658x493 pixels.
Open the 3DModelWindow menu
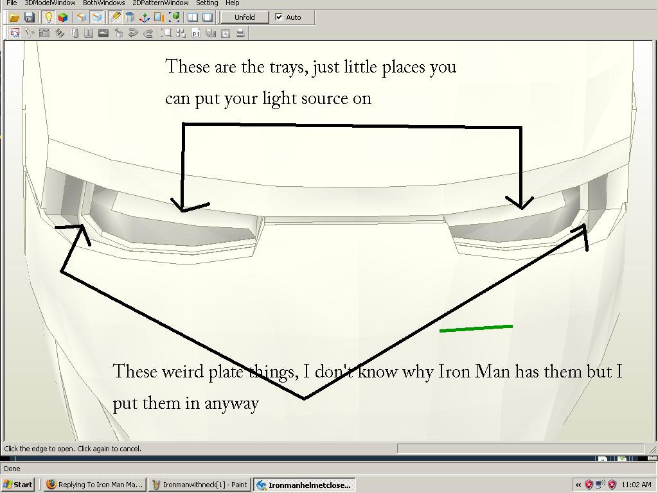pos(50,3)
